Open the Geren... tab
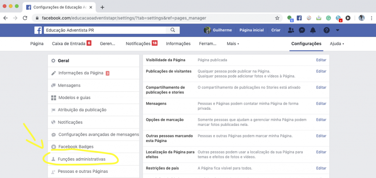 pos(108,44)
